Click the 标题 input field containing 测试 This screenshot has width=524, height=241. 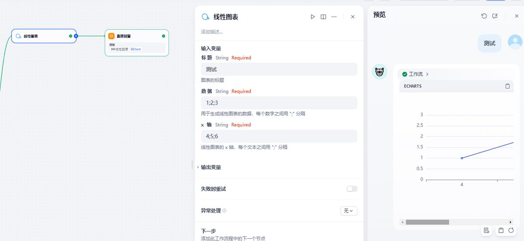click(279, 69)
